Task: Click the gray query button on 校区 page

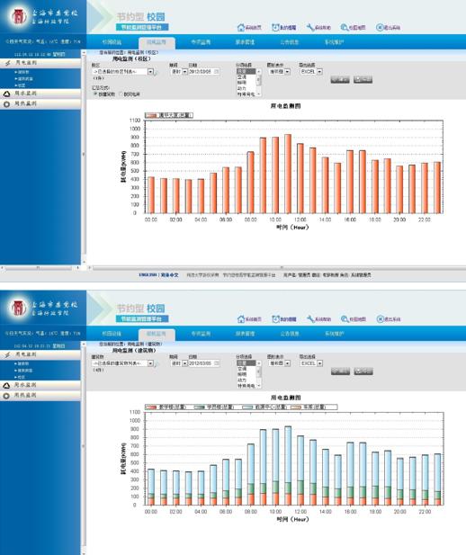Action: (340, 79)
